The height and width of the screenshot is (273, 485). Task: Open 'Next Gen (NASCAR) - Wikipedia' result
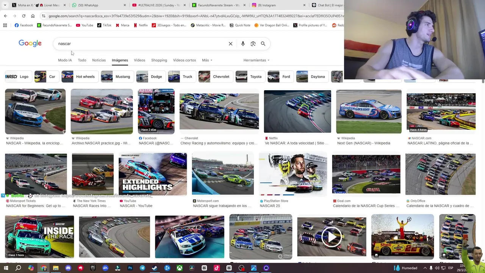point(364,143)
